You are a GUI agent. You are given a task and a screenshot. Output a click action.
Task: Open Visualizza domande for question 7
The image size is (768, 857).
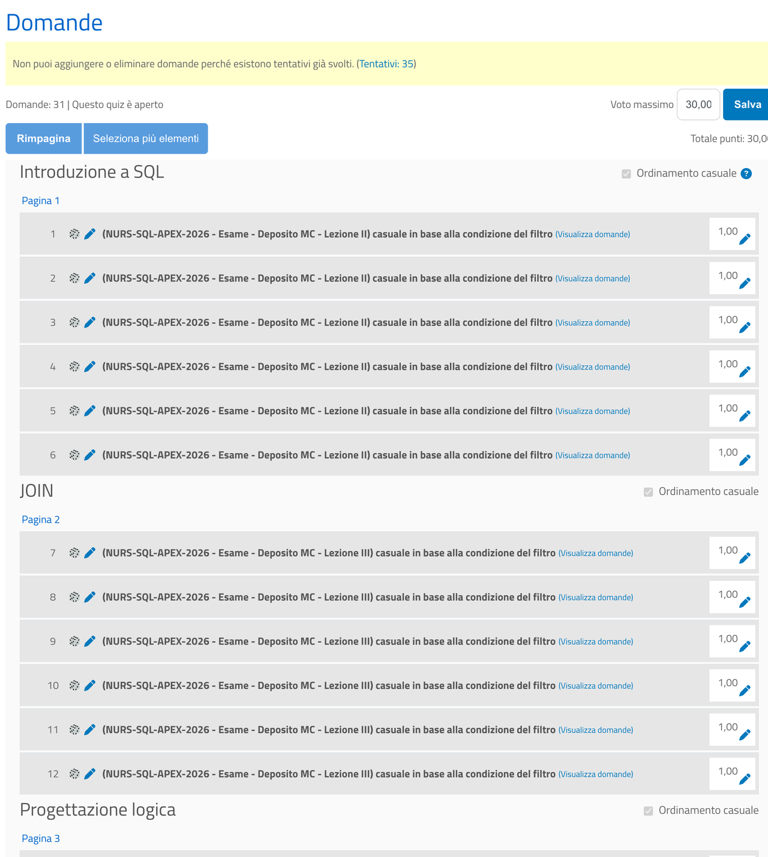coord(596,553)
